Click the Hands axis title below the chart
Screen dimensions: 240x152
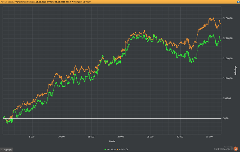tap(112, 141)
